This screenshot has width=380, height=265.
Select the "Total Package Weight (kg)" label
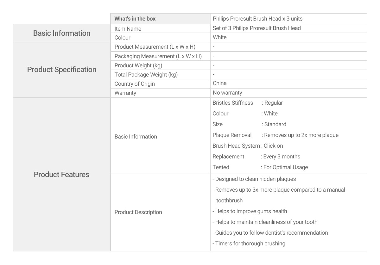point(146,75)
